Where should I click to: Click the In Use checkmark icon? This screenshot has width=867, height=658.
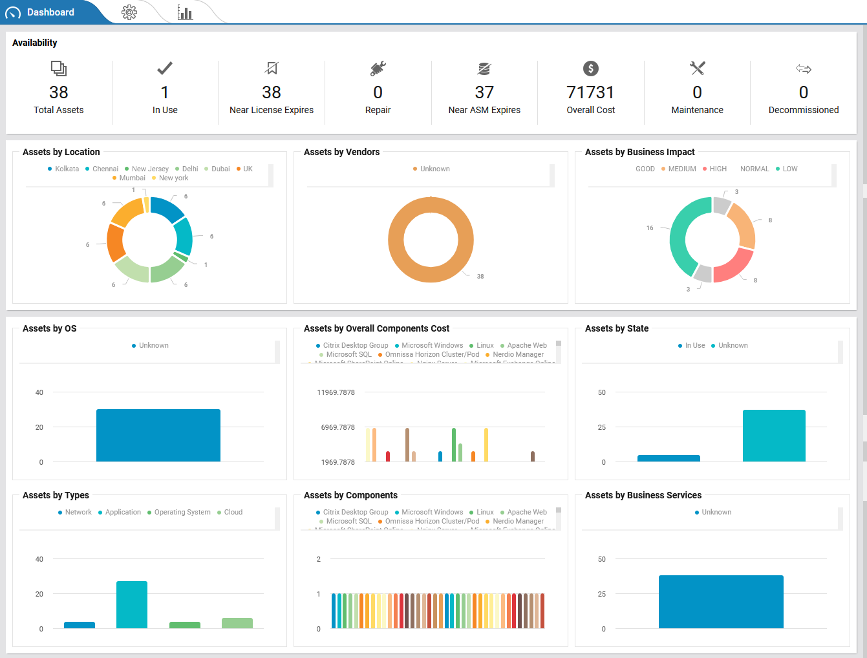pyautogui.click(x=165, y=69)
